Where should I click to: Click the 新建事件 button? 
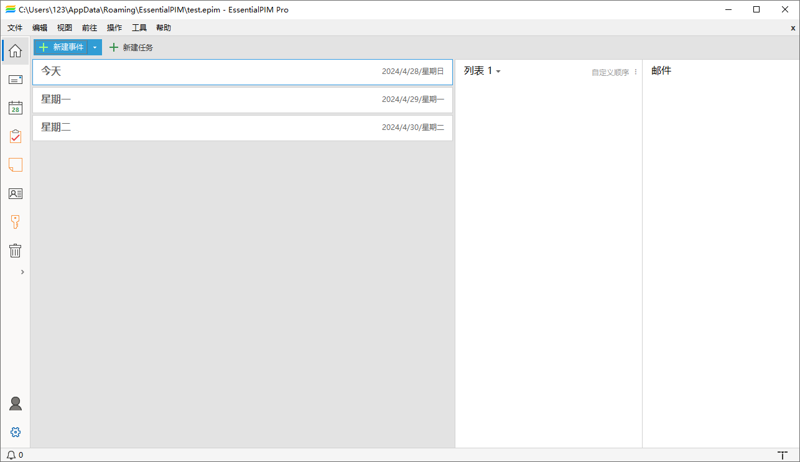61,48
